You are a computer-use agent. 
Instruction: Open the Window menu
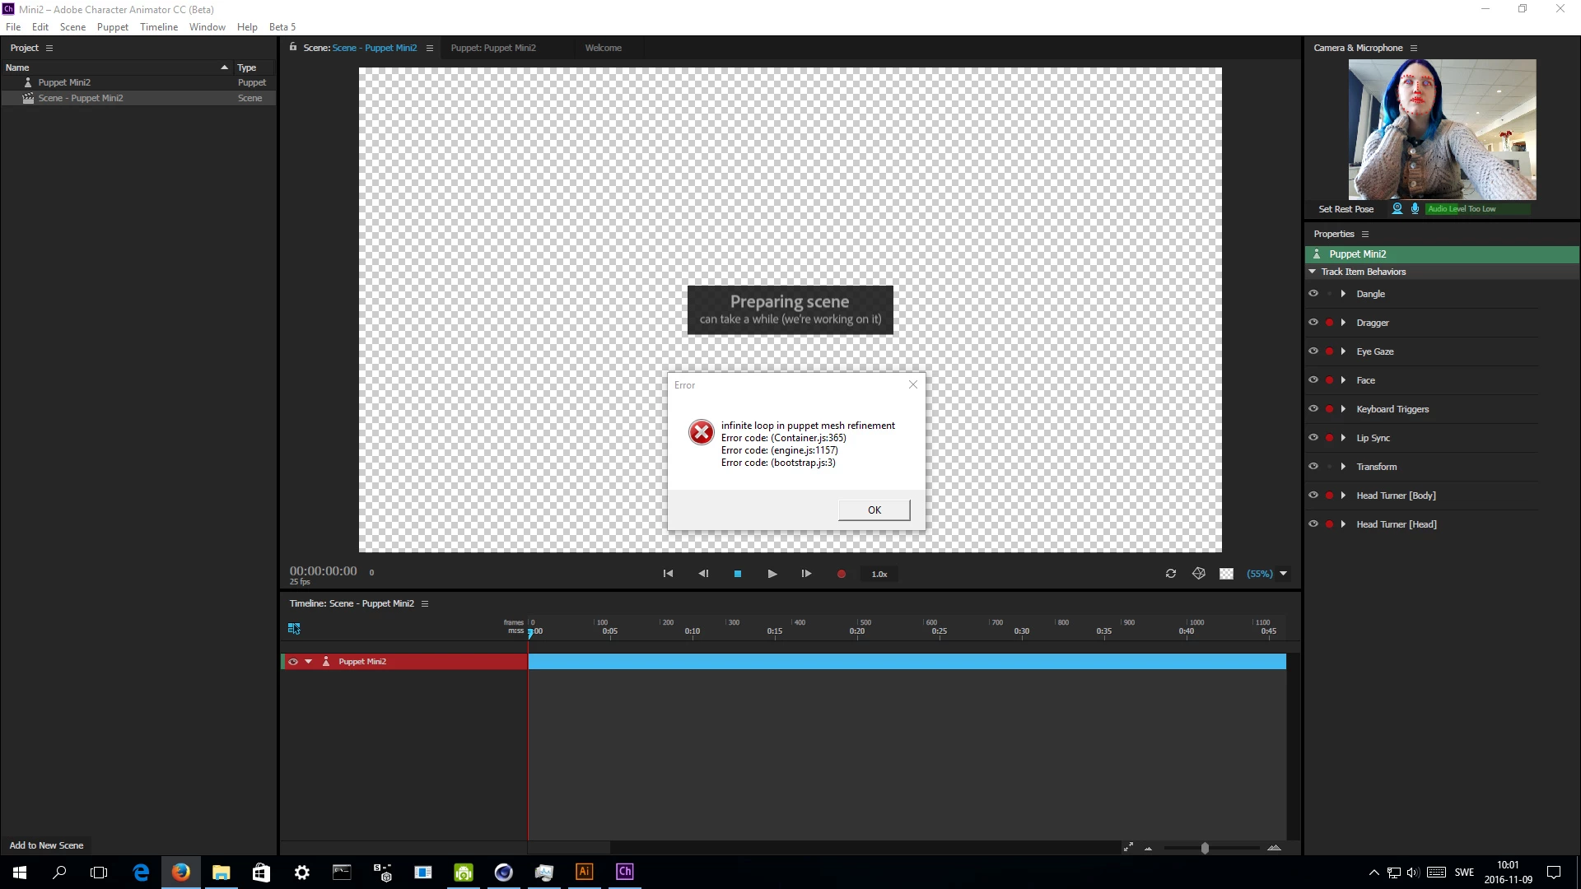pyautogui.click(x=208, y=27)
